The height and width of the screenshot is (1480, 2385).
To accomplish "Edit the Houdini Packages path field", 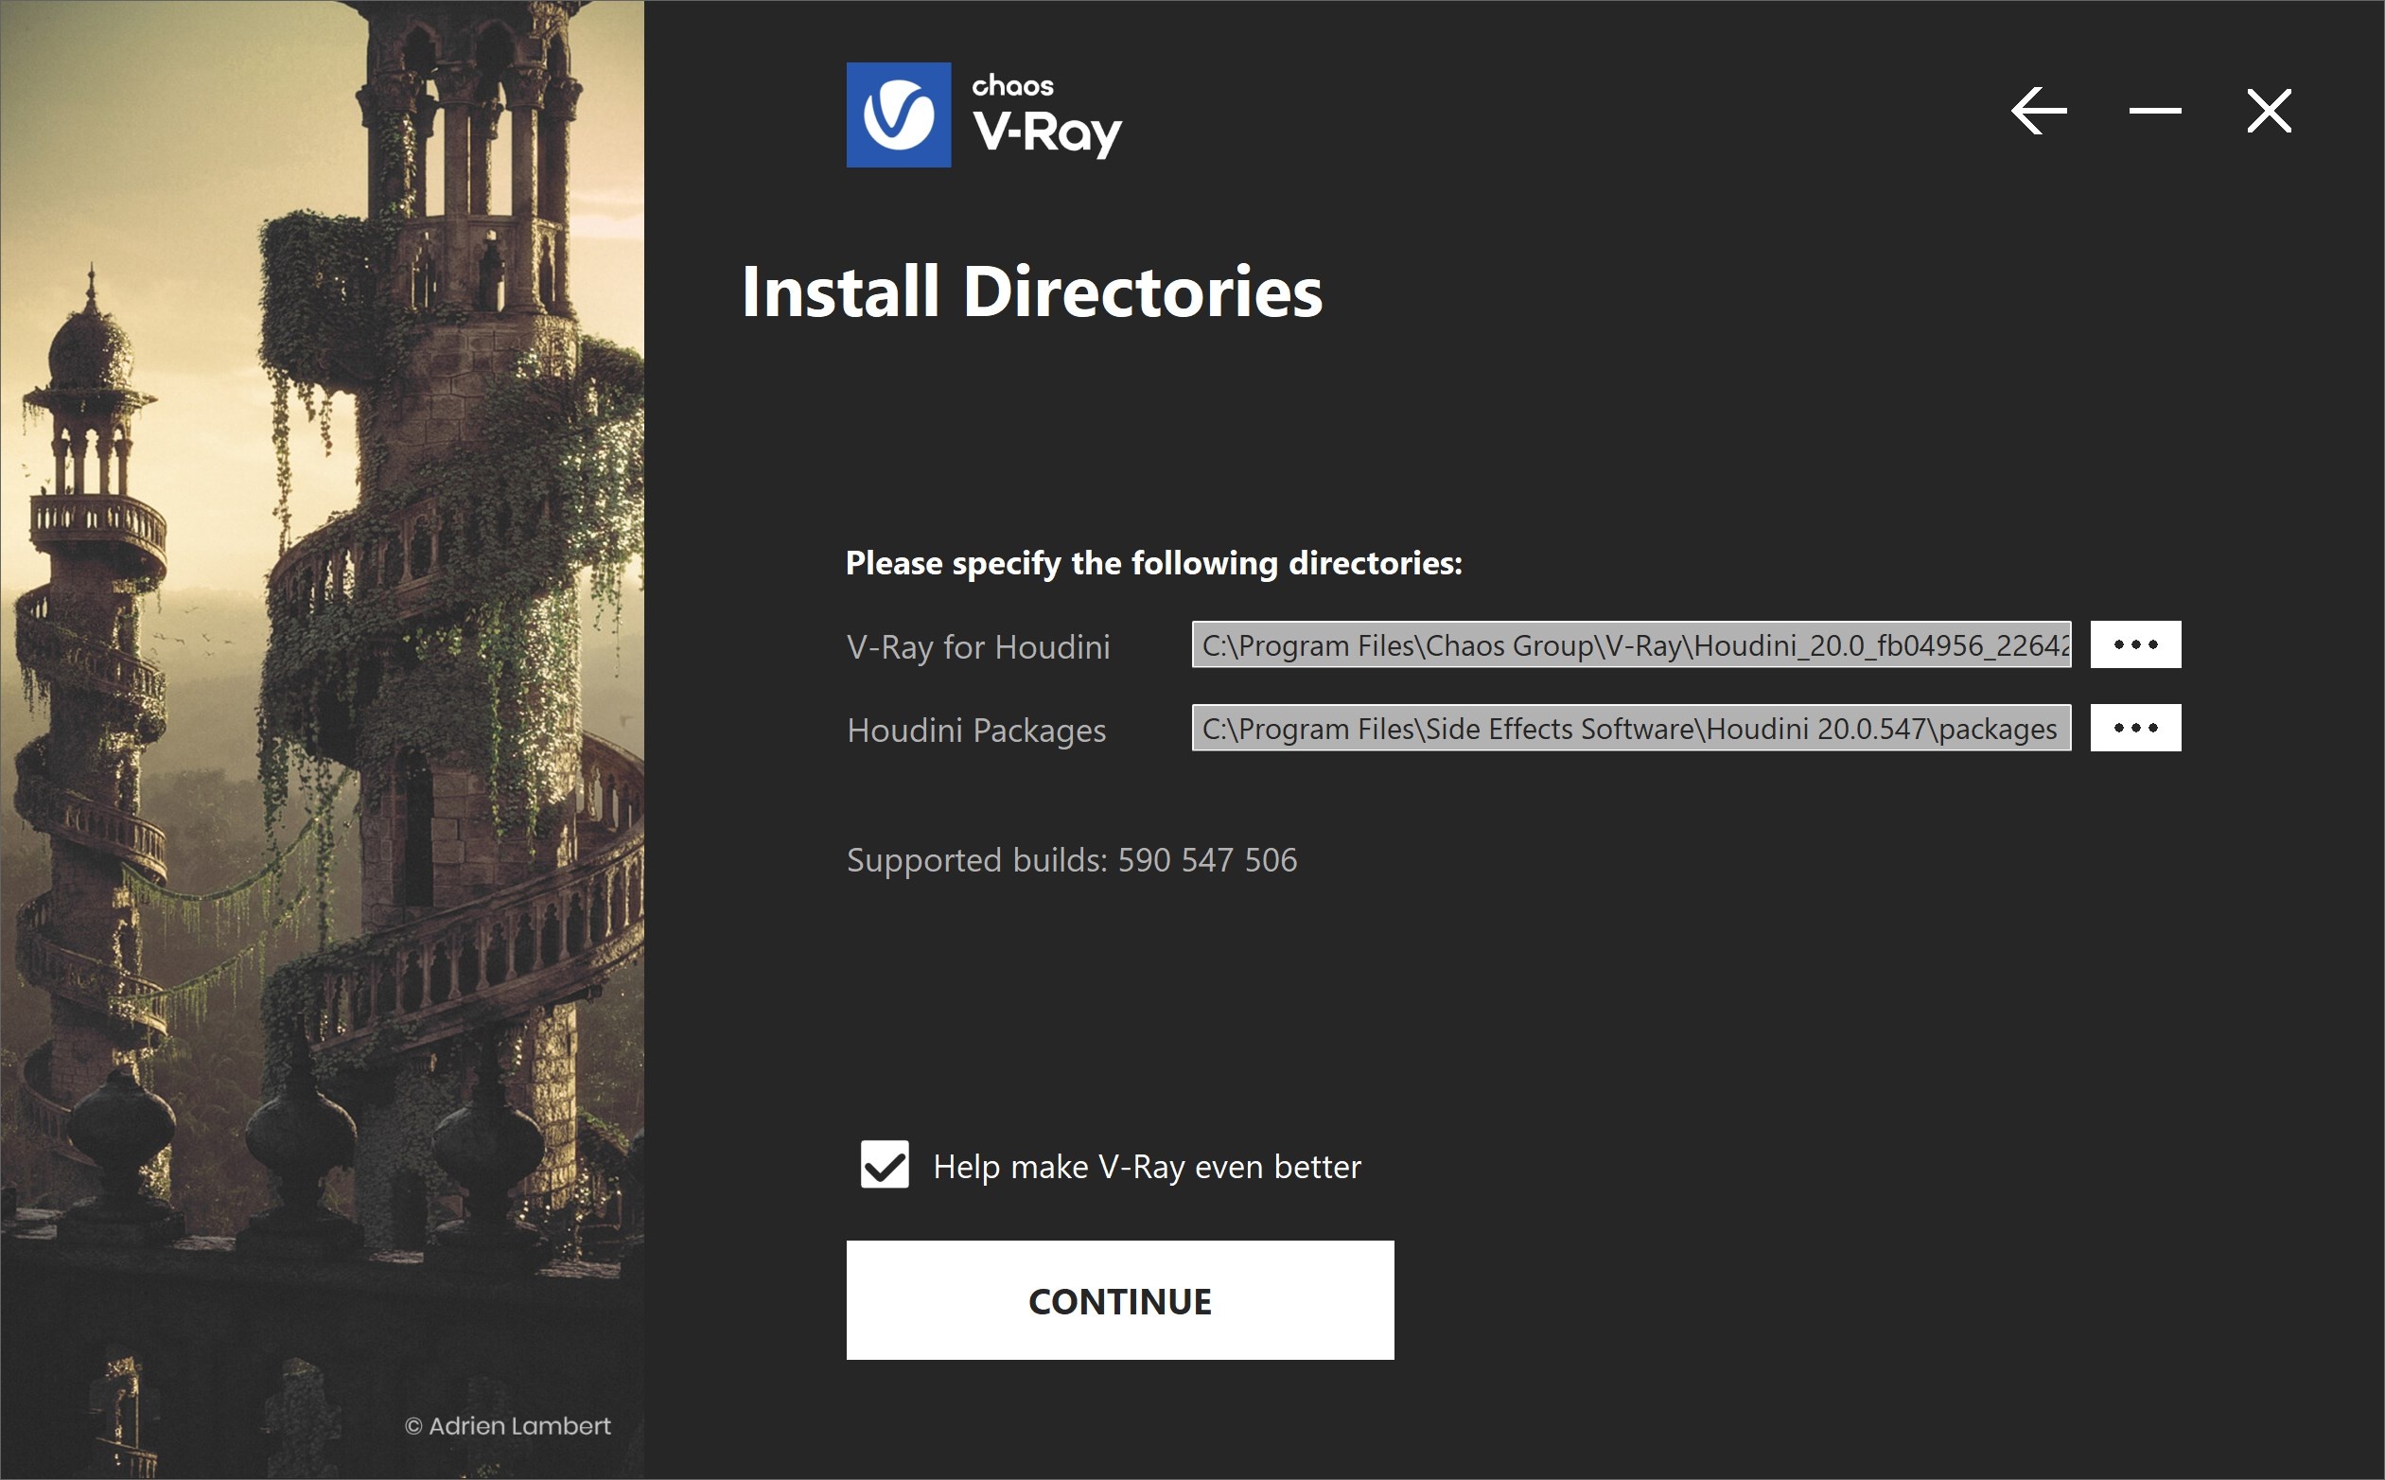I will (x=1631, y=728).
